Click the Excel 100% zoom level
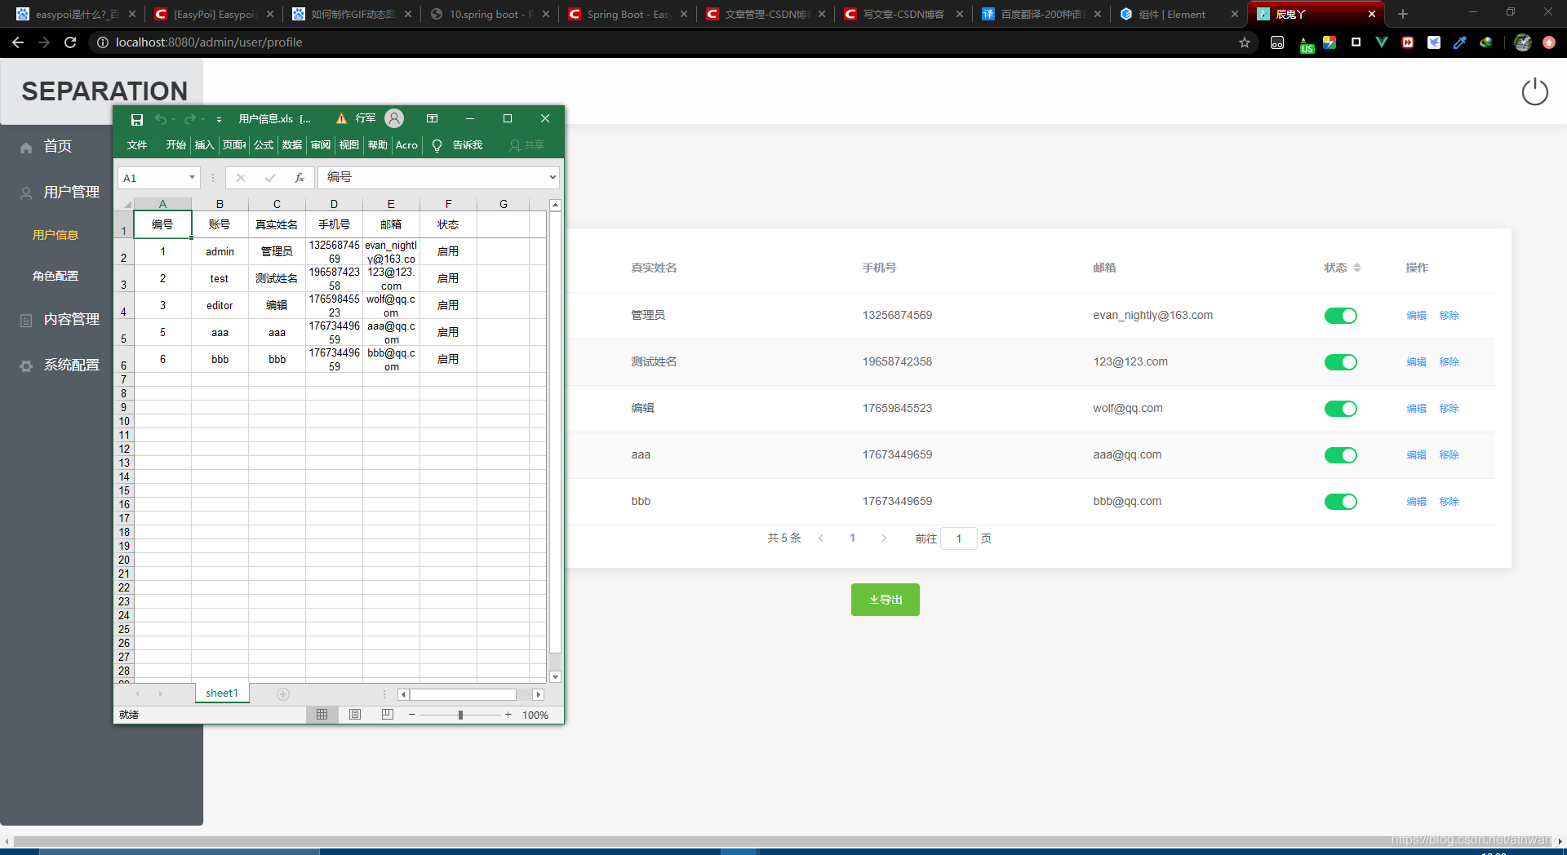 535,715
